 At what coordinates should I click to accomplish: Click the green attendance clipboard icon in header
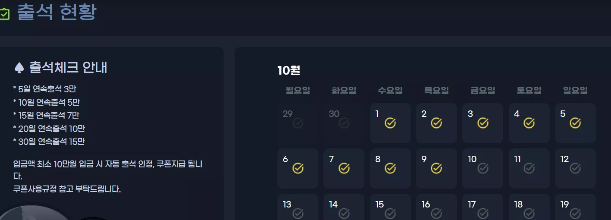tap(4, 13)
